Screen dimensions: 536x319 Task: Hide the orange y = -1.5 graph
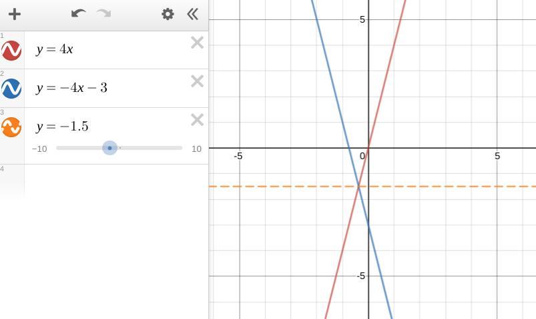11,127
